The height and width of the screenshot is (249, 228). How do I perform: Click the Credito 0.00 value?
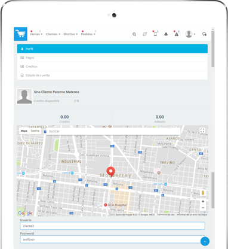click(x=64, y=117)
